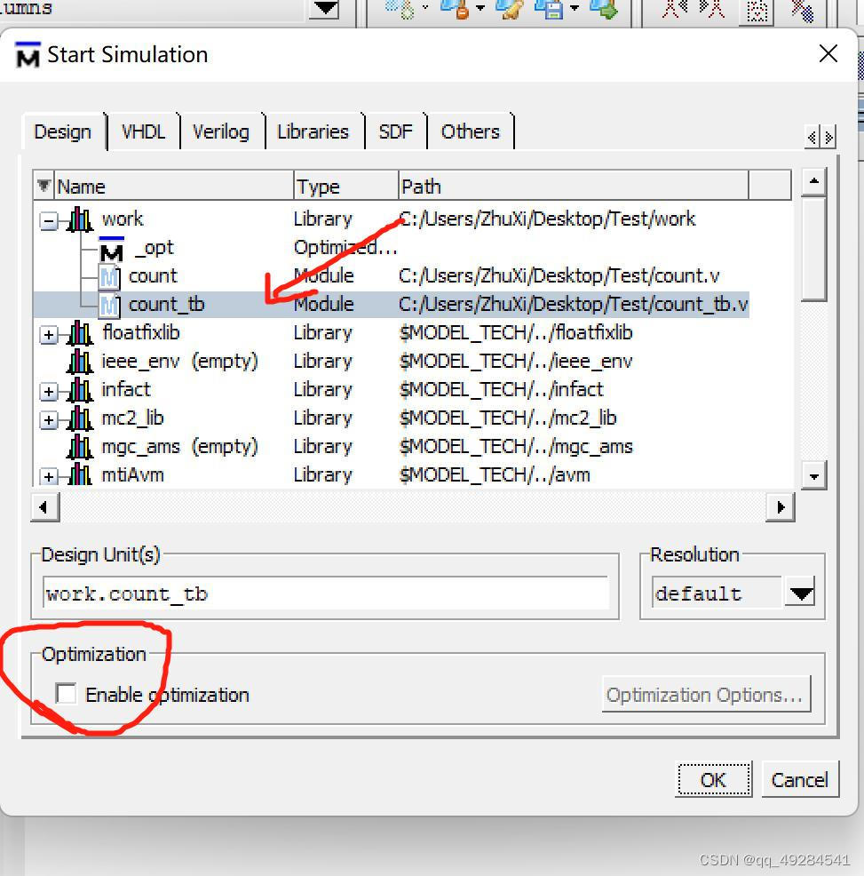This screenshot has width=864, height=876.
Task: Expand the mtiAvm library
Action: (x=49, y=477)
